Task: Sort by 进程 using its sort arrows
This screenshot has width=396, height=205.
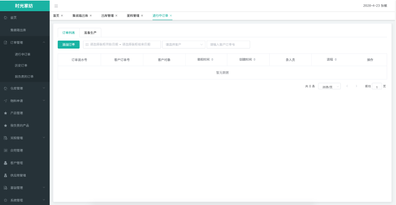Action: pos(336,60)
